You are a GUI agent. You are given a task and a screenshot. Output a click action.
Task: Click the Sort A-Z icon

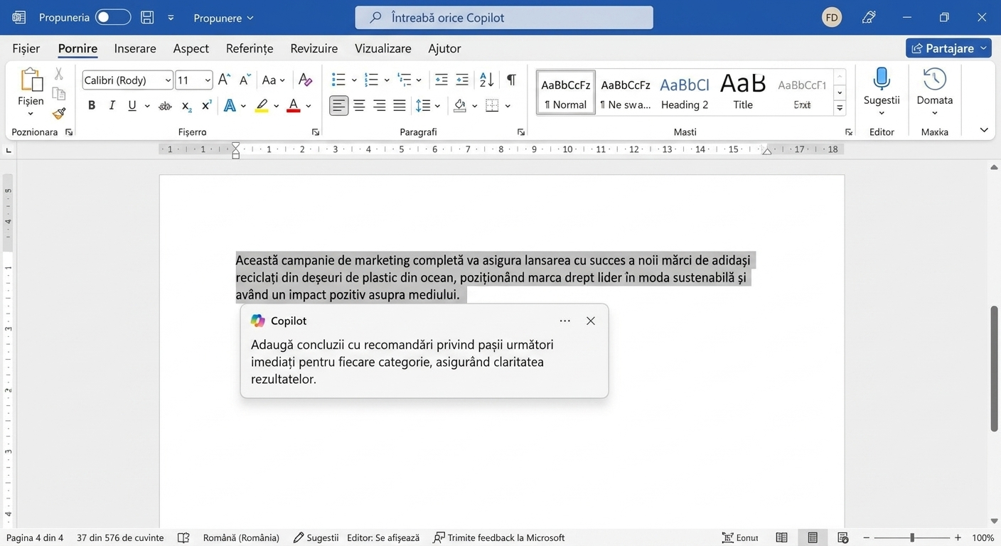[x=487, y=80]
